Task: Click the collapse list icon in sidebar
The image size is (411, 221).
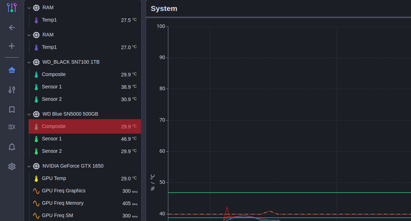Action: 12,127
